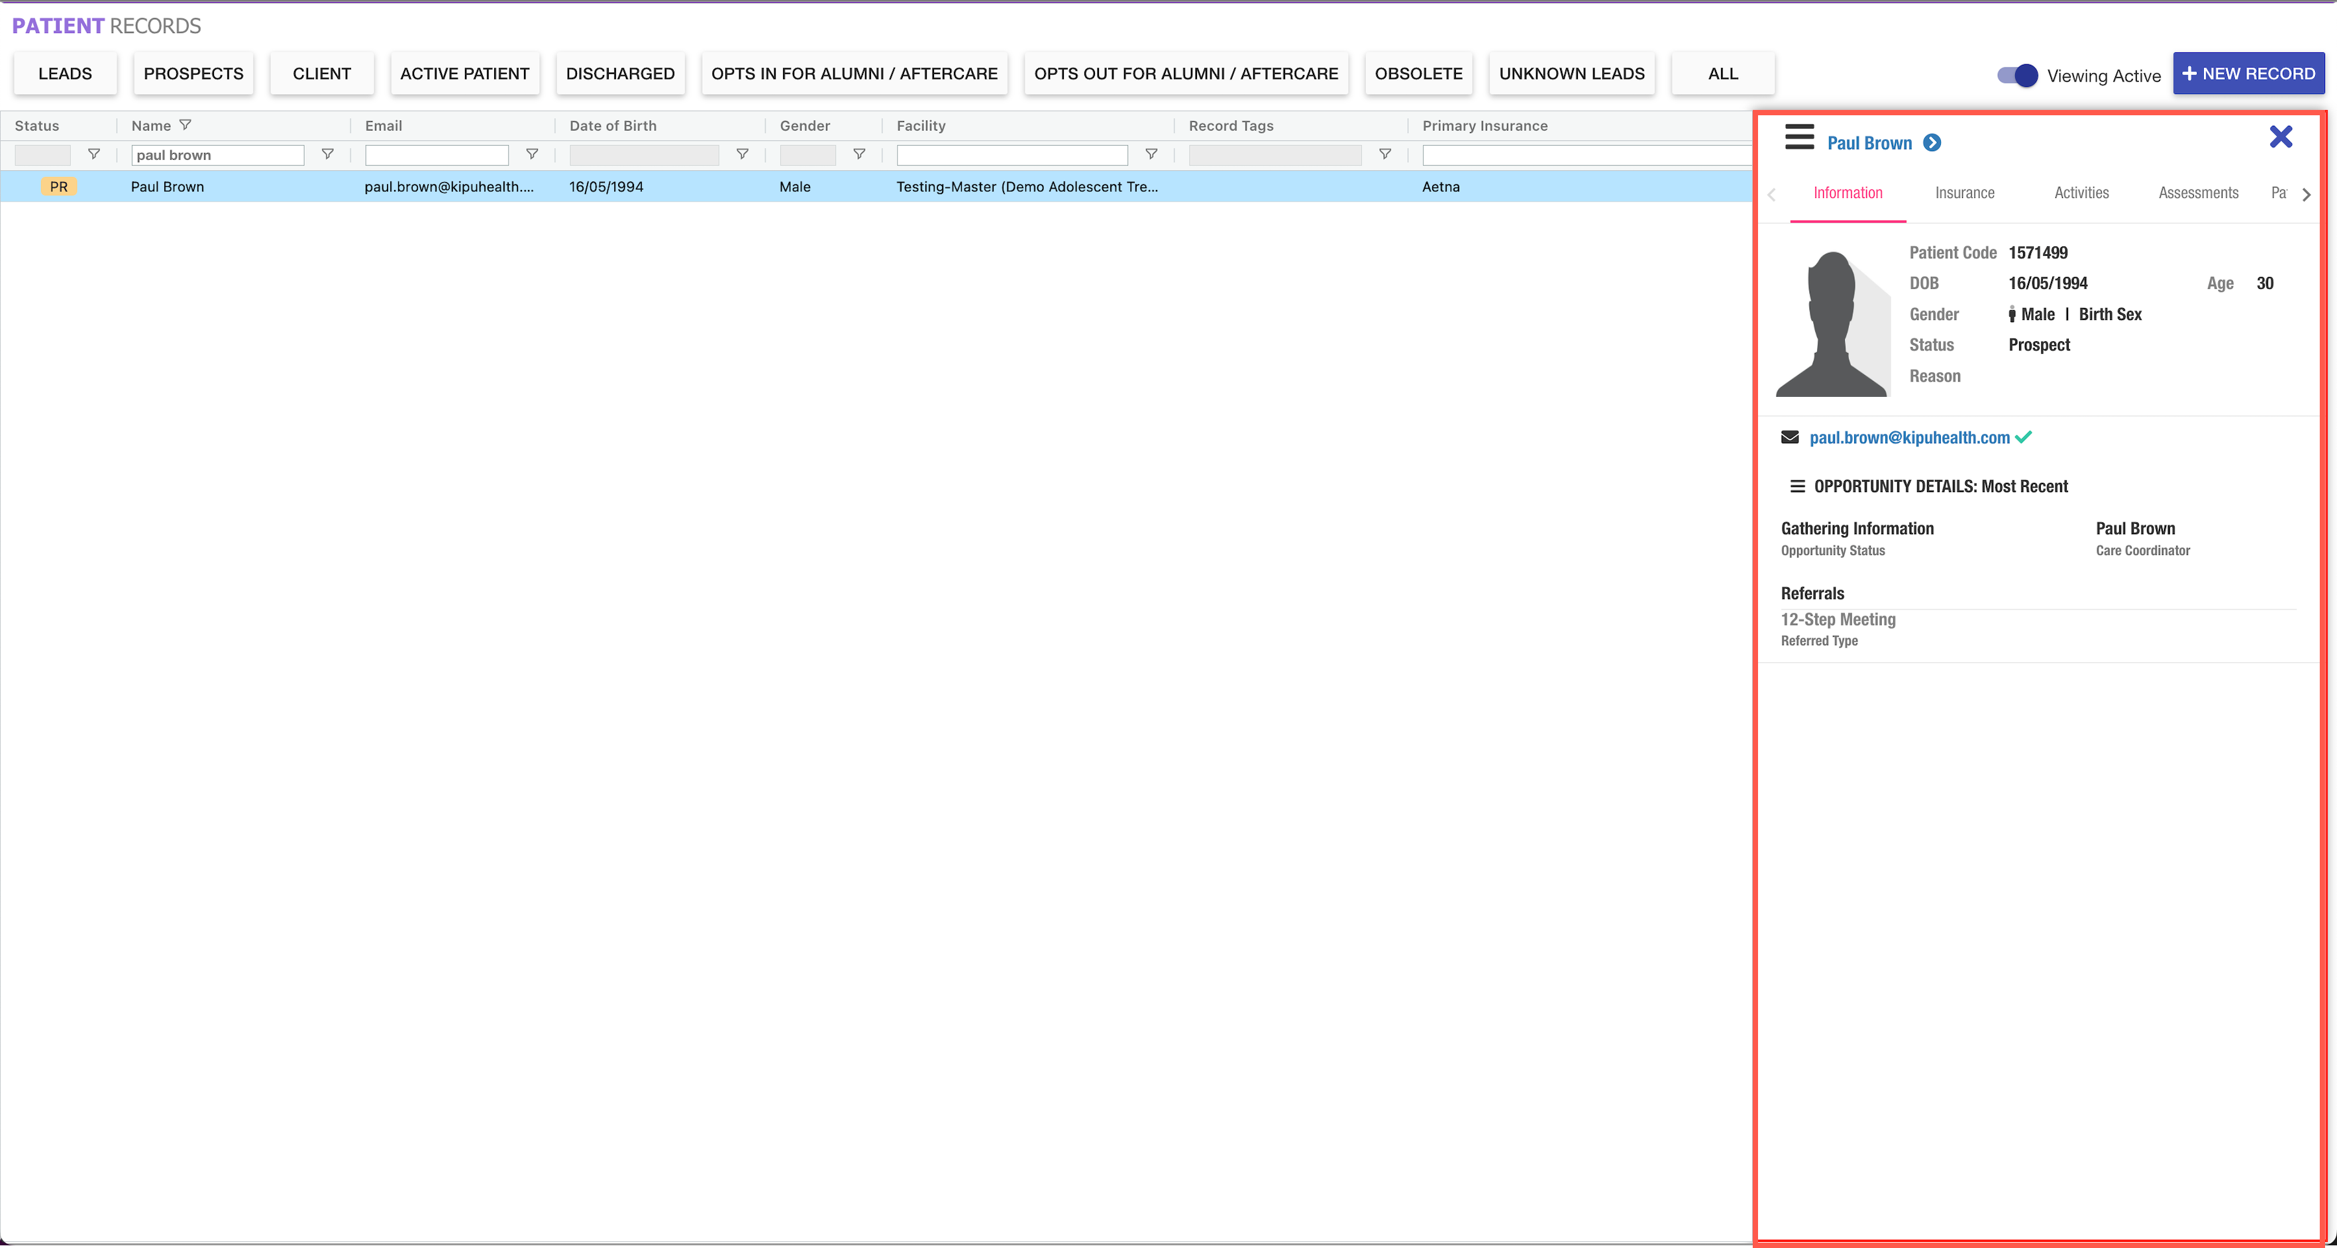Filter by Active Patient status
This screenshot has width=2337, height=1248.
(464, 74)
